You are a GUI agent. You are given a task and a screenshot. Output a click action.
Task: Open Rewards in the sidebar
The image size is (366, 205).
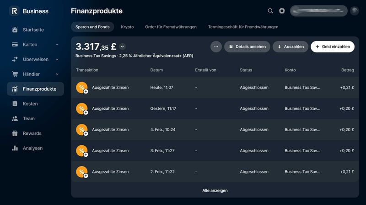(x=32, y=133)
